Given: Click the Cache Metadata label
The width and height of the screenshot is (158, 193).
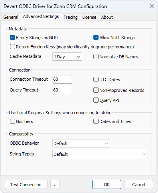Looking at the screenshot, I should [x=26, y=56].
